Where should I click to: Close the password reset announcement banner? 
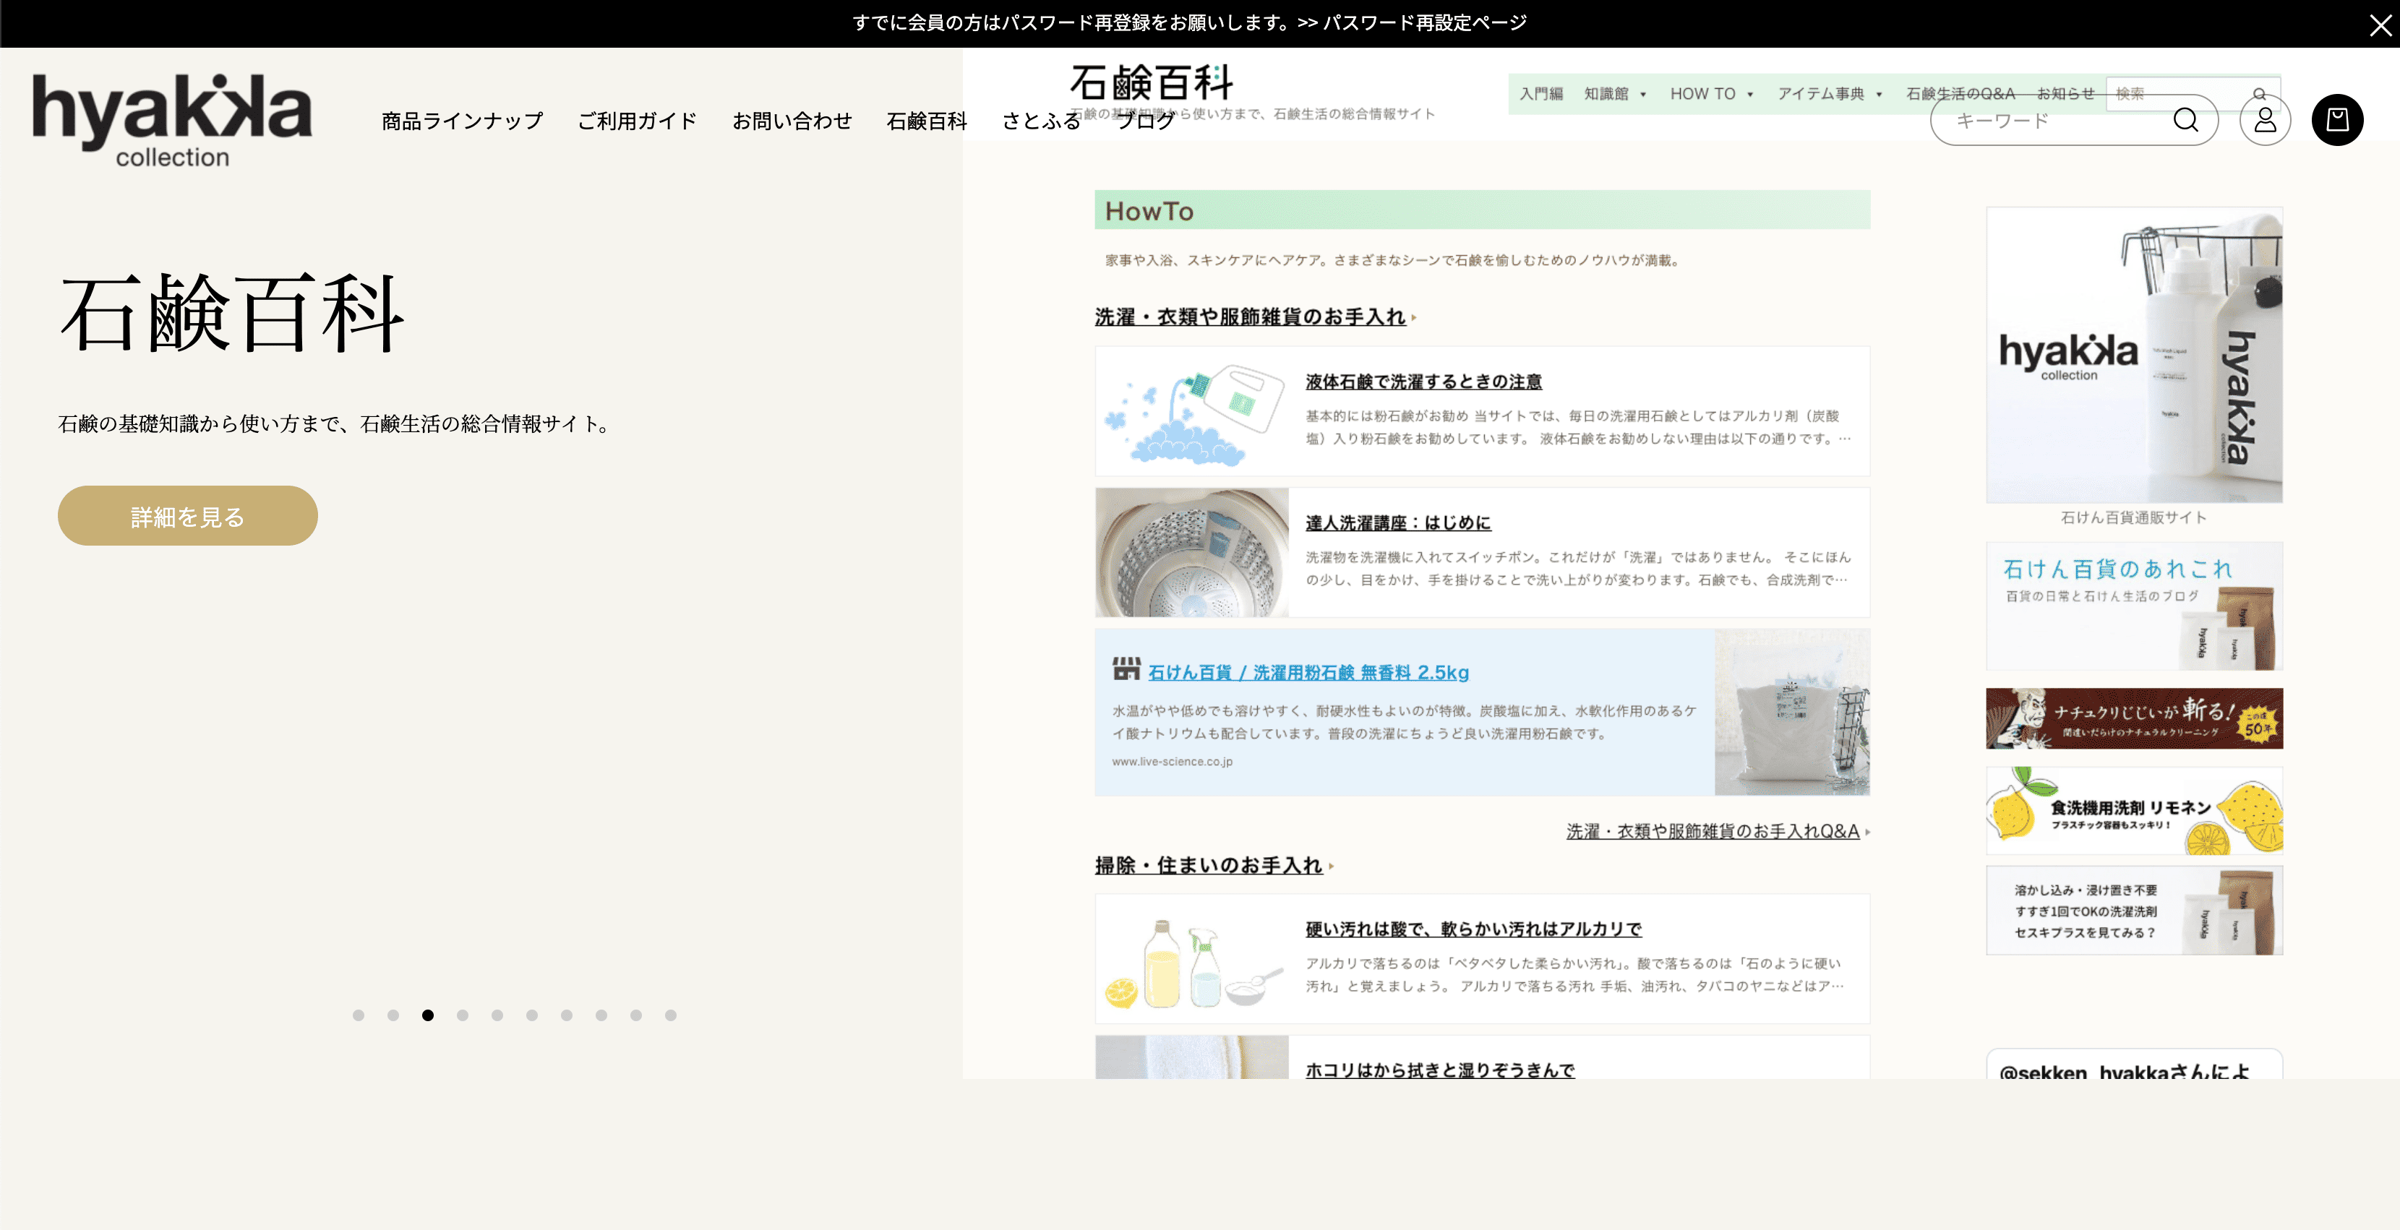[2380, 25]
